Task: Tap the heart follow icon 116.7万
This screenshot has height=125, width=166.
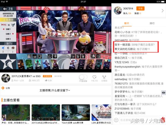Action: point(94,77)
